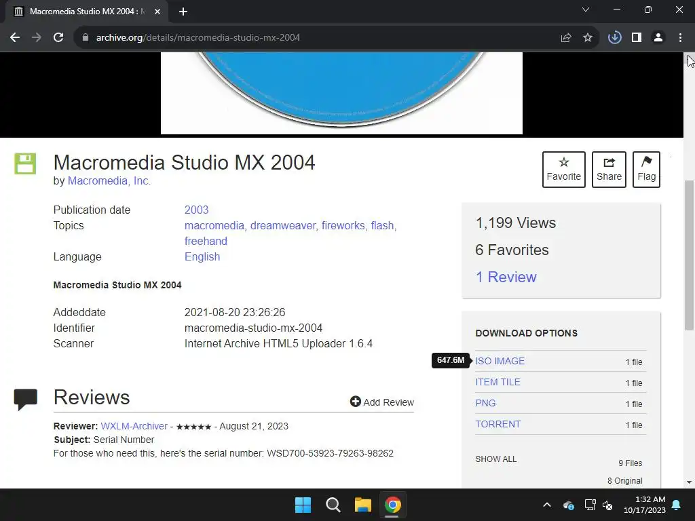Click the OneDrive cloud tray icon

[569, 505]
